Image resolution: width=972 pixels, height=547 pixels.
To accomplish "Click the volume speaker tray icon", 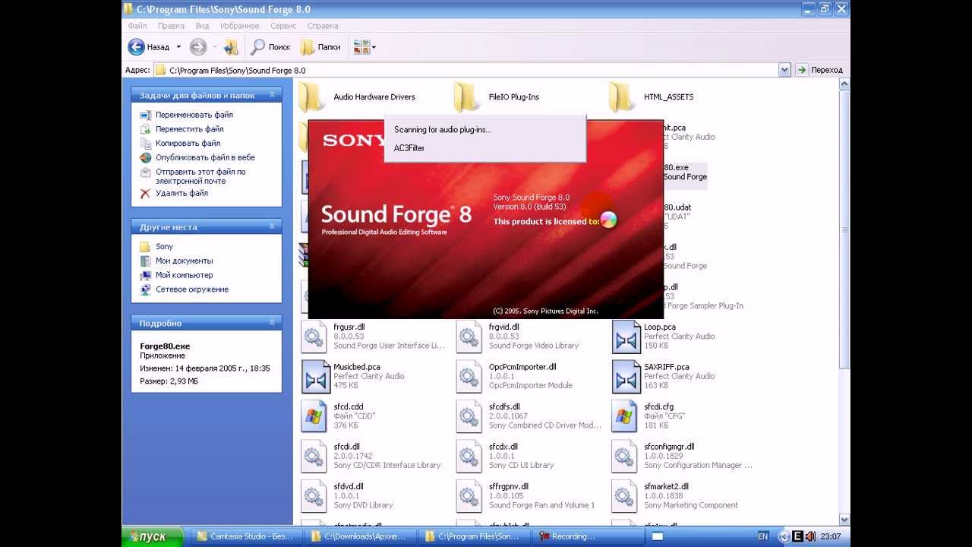I will tap(810, 536).
